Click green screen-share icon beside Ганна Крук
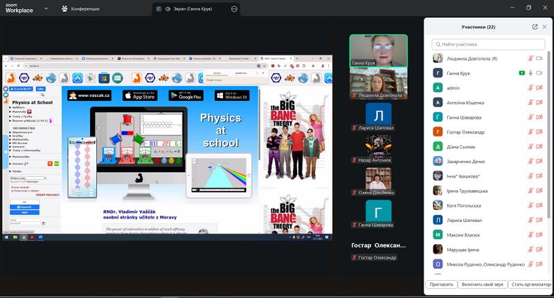The width and height of the screenshot is (554, 298). 521,73
